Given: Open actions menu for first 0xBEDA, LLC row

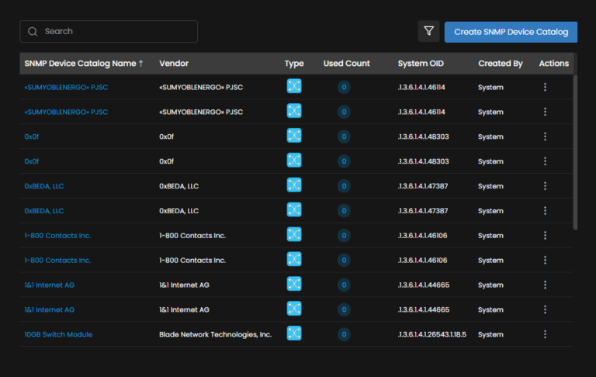Looking at the screenshot, I should pos(545,186).
